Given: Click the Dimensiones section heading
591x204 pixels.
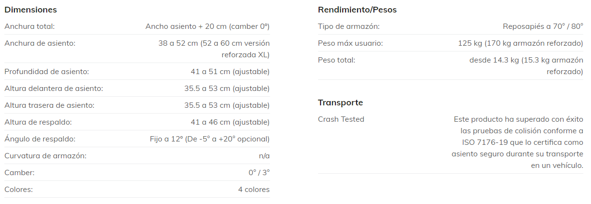Looking at the screenshot, I should 30,10.
